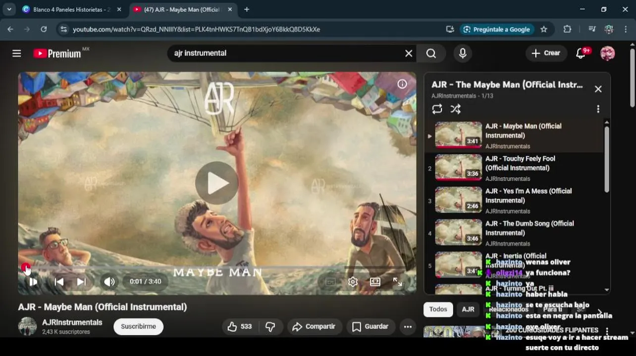The height and width of the screenshot is (356, 636).
Task: Start voice search with microphone
Action: coord(463,53)
